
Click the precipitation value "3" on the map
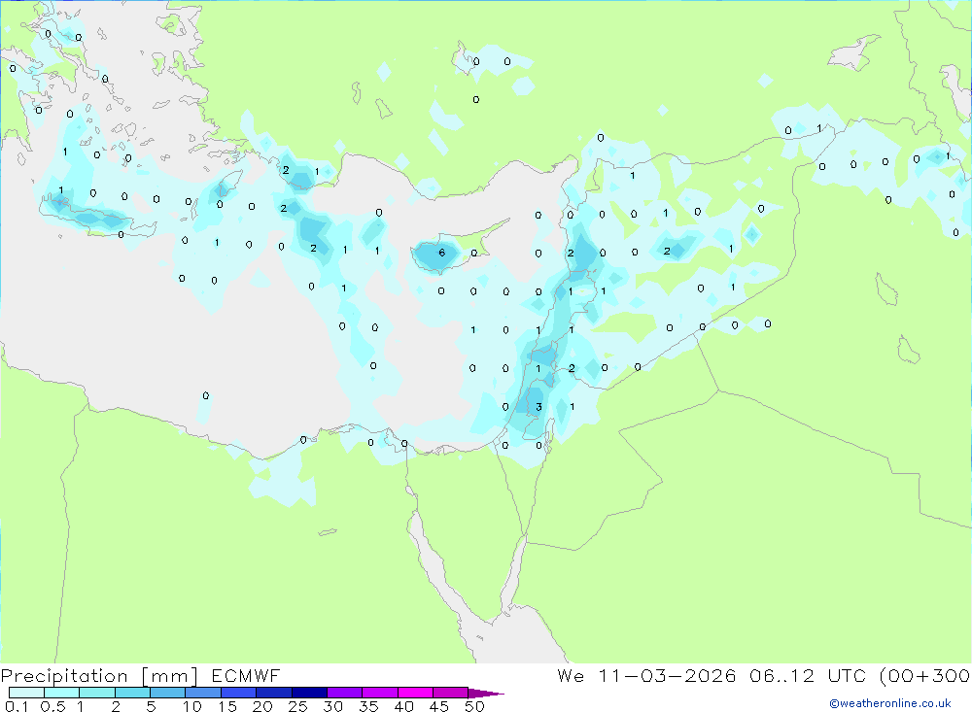pyautogui.click(x=538, y=407)
